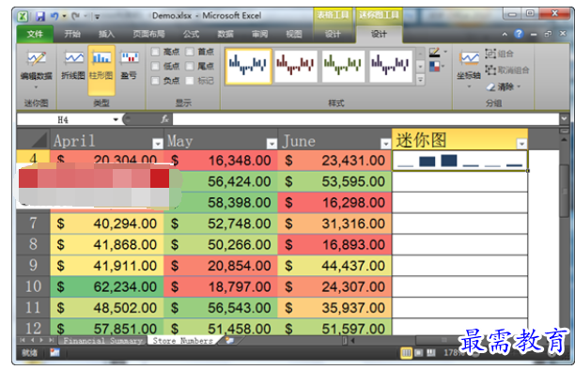Select the Line (折线图) sparkline type
The height and width of the screenshot is (370, 575).
click(x=73, y=65)
